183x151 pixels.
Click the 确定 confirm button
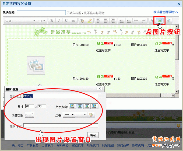(93, 135)
